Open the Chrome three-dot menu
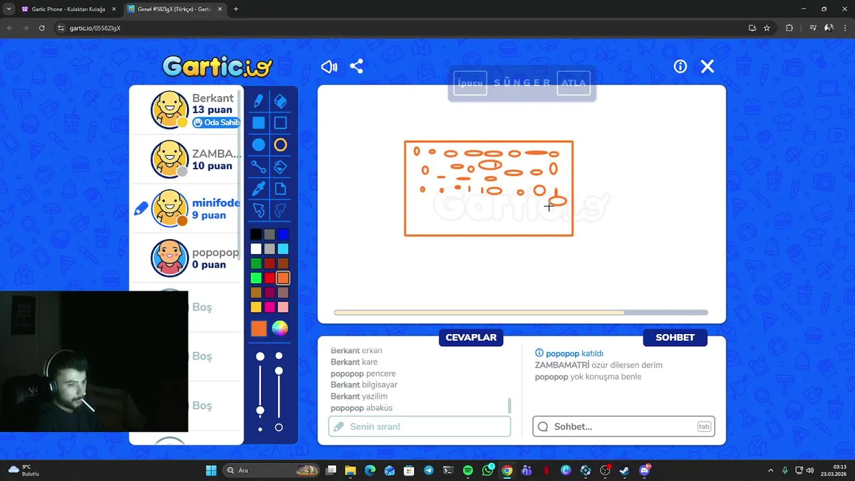Screen dimensions: 855x481 [846, 28]
